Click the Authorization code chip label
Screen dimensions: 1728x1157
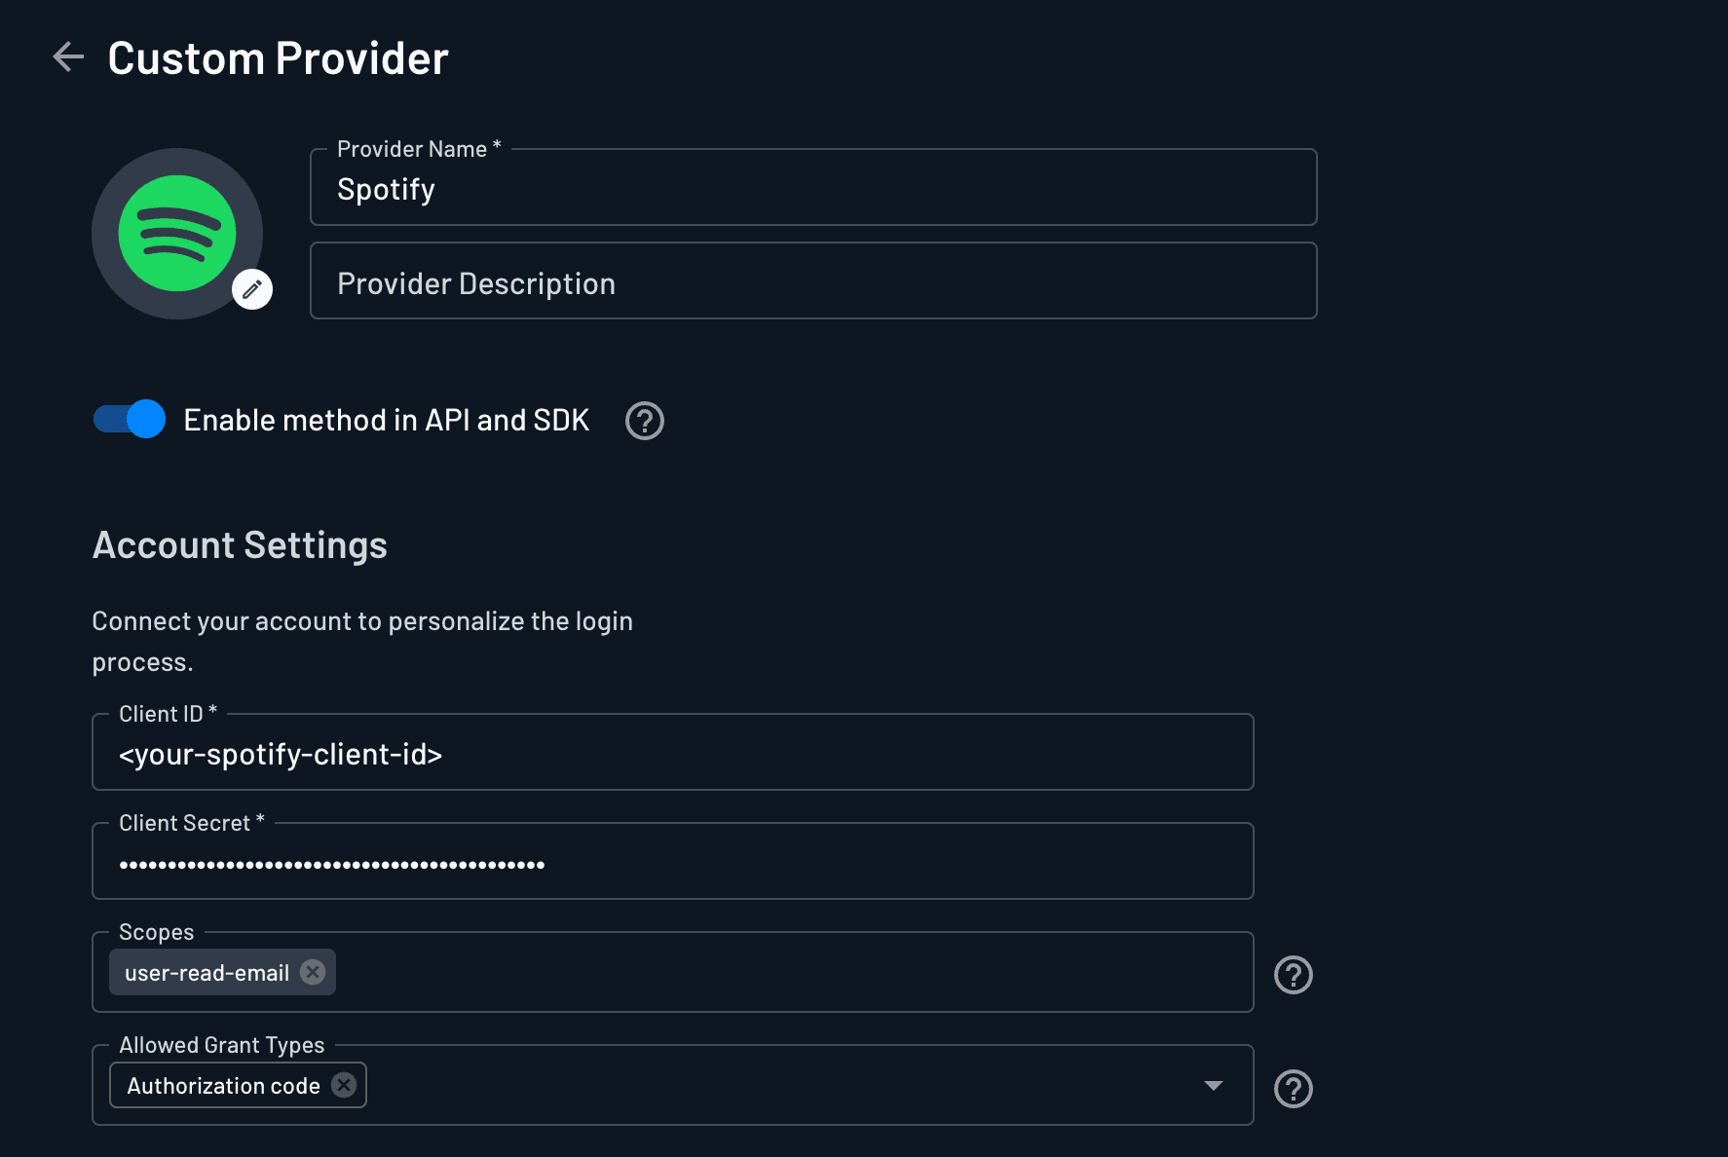[x=223, y=1085]
